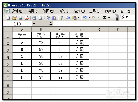The width and height of the screenshot is (138, 102).
Task: Select column D header
Action: (x=79, y=29)
